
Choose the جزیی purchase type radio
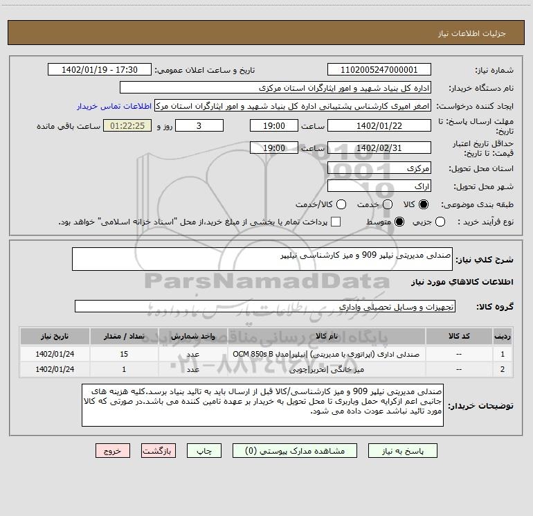click(440, 222)
